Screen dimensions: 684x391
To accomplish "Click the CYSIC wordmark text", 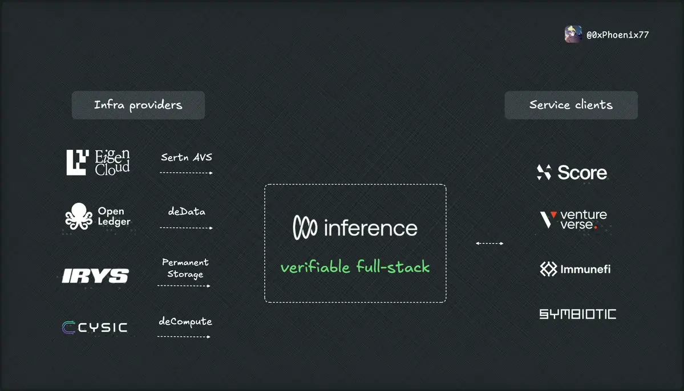I will click(x=103, y=327).
